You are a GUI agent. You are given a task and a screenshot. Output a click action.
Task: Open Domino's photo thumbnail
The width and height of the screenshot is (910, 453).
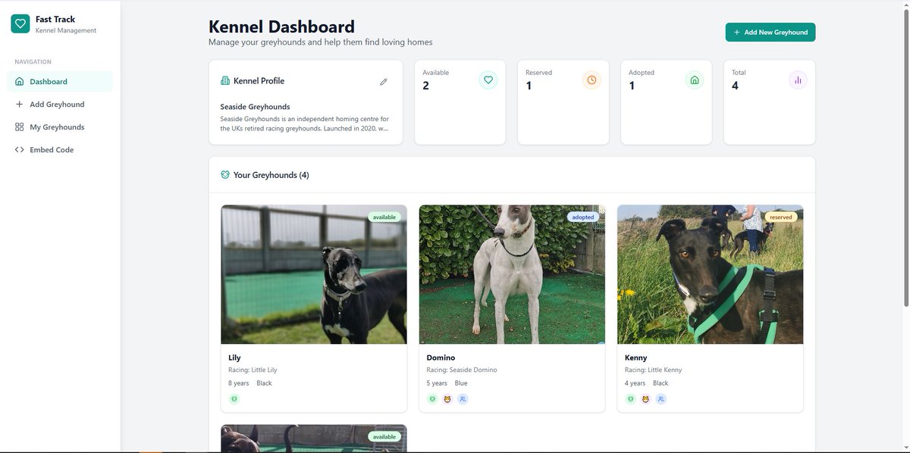[512, 274]
